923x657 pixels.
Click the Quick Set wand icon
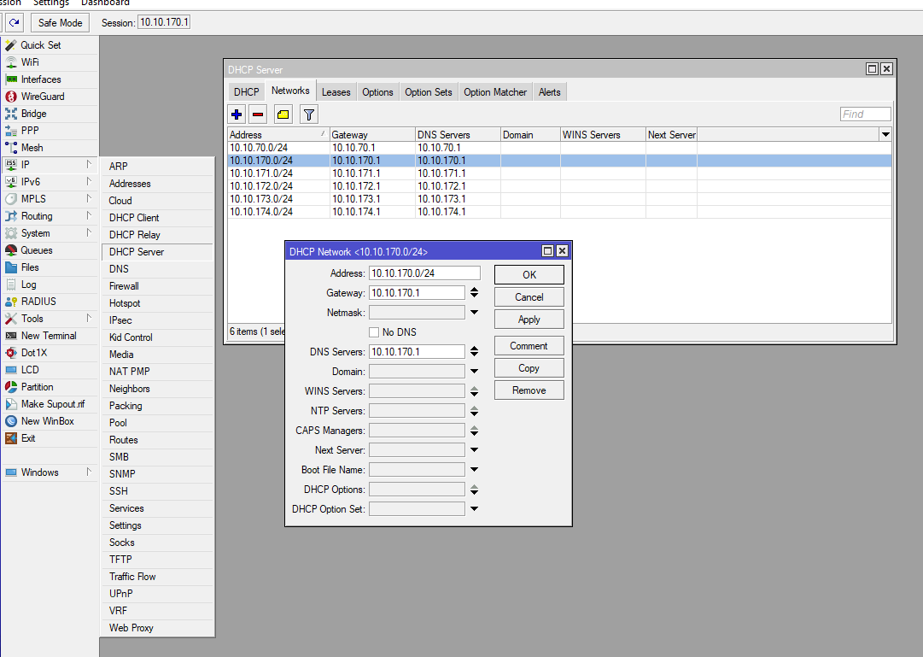[11, 44]
